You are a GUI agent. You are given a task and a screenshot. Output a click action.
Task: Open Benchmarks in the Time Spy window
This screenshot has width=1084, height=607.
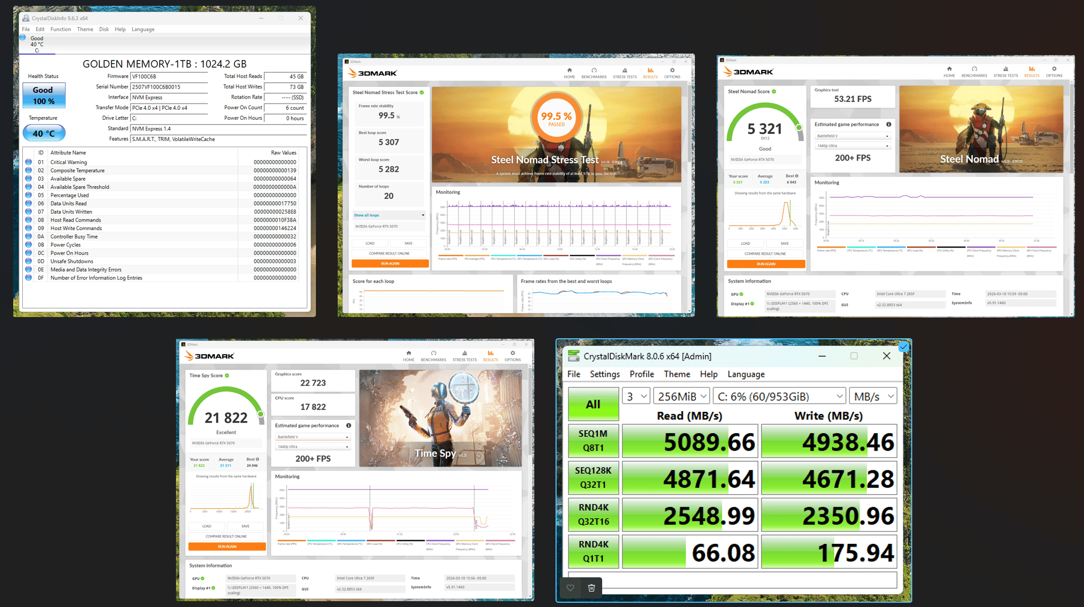pos(433,356)
